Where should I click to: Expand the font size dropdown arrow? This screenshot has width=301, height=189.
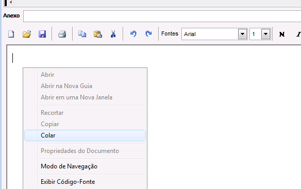[x=265, y=34]
